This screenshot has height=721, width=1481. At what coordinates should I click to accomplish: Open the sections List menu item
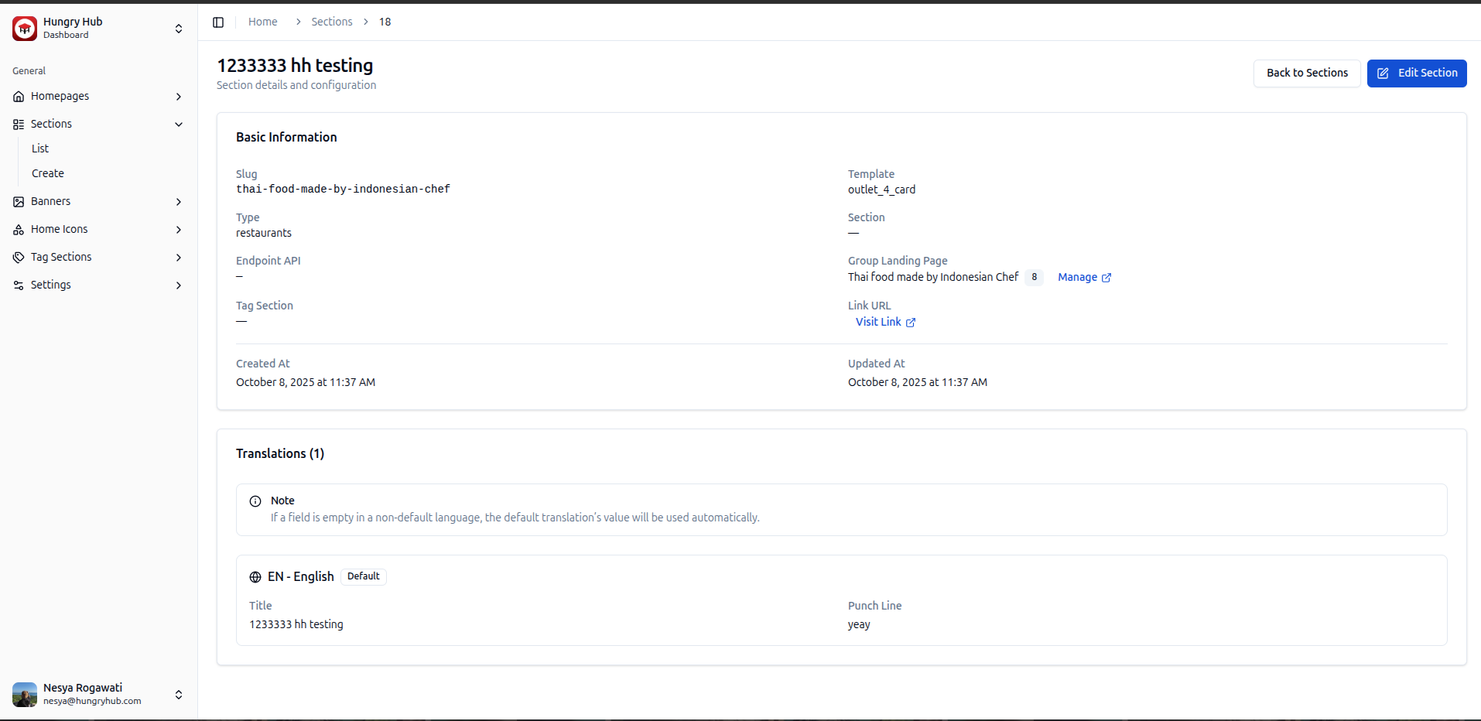click(40, 149)
